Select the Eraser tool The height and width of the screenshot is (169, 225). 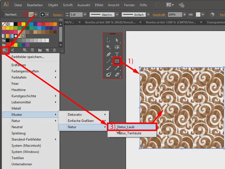117,74
